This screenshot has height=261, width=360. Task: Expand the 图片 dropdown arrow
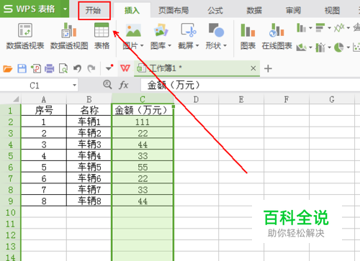coord(142,46)
